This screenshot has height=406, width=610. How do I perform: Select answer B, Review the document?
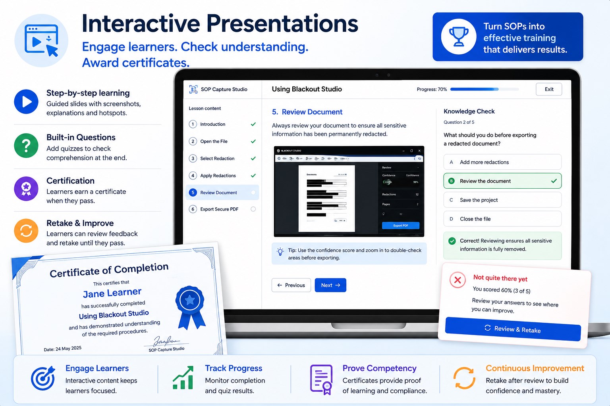[x=502, y=181]
